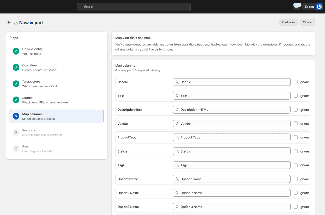
Task: Click the Steps panel heading
Action: pyautogui.click(x=14, y=38)
